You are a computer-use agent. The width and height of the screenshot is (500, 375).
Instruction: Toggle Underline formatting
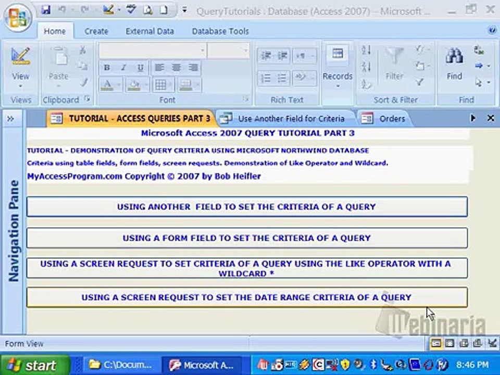click(140, 68)
